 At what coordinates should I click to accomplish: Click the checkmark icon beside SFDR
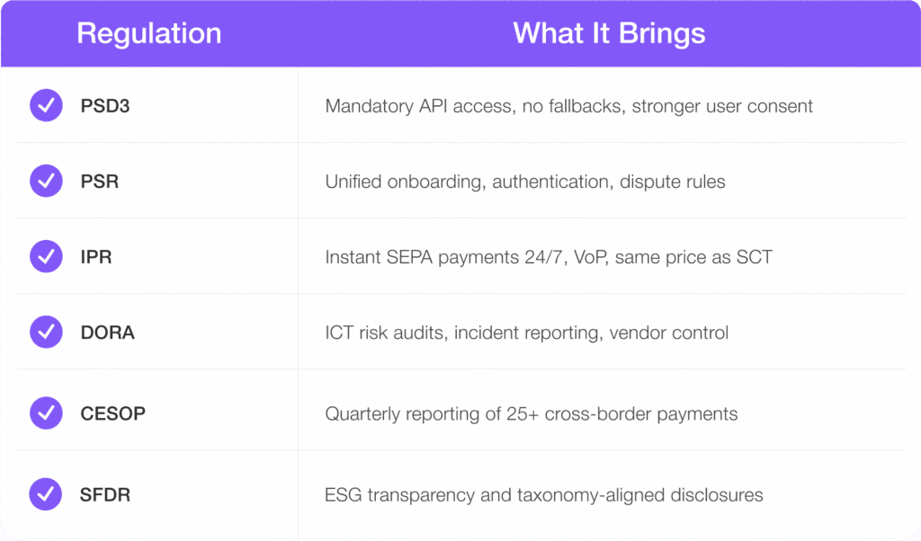[46, 494]
